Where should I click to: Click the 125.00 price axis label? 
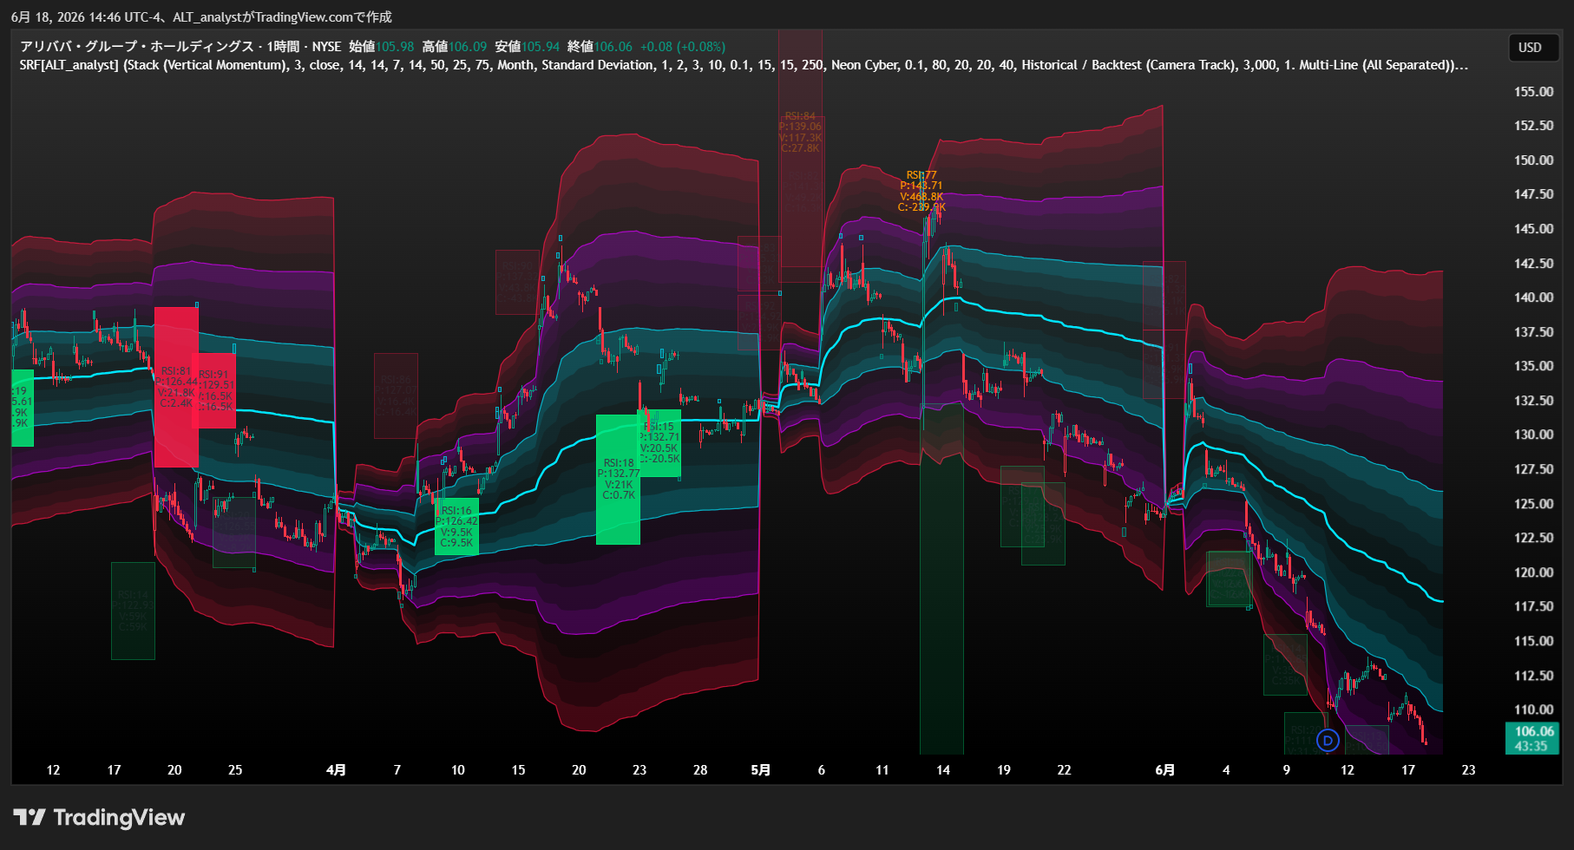1533,504
